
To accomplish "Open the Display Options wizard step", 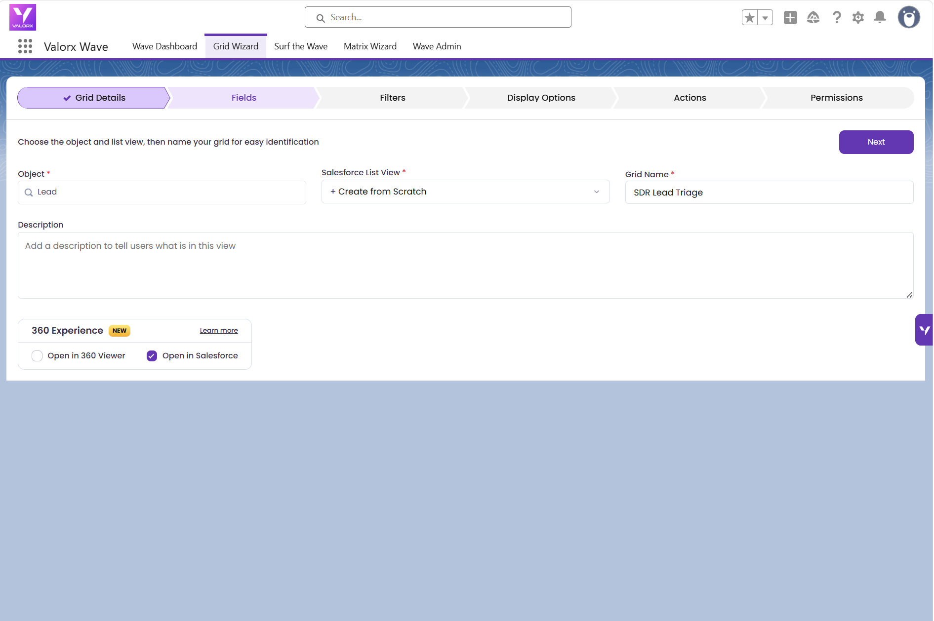I will 541,98.
